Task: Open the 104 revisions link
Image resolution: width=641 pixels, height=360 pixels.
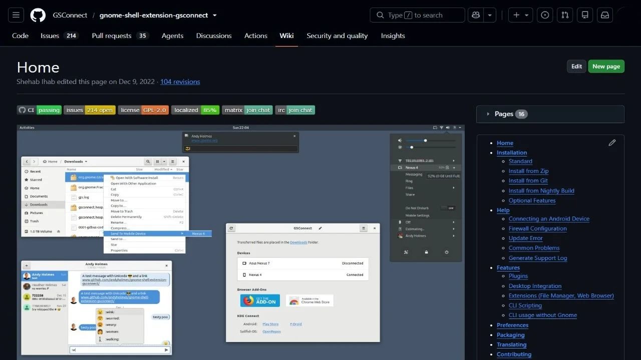Action: click(180, 81)
